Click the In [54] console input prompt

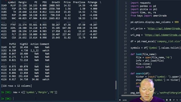pyautogui.click(x=7, y=99)
